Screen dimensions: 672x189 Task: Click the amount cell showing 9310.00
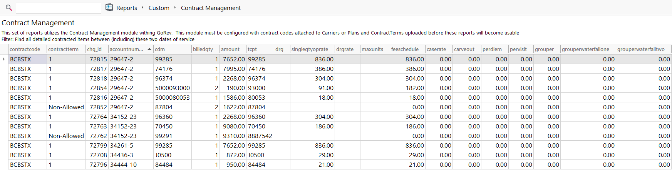pyautogui.click(x=233, y=136)
